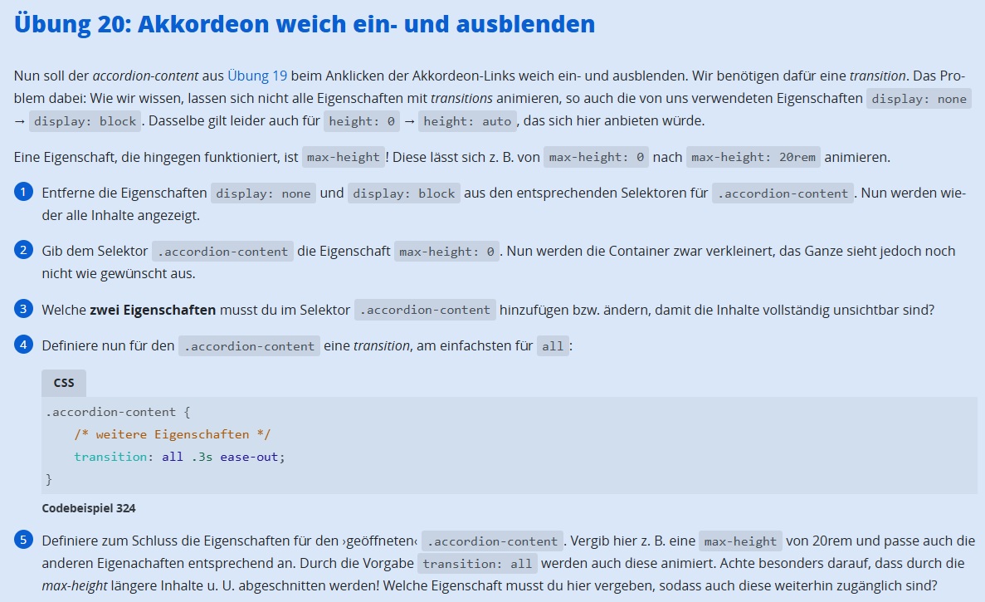The height and width of the screenshot is (602, 985).
Task: Click 'display: none' code in step 1
Action: 263,193
